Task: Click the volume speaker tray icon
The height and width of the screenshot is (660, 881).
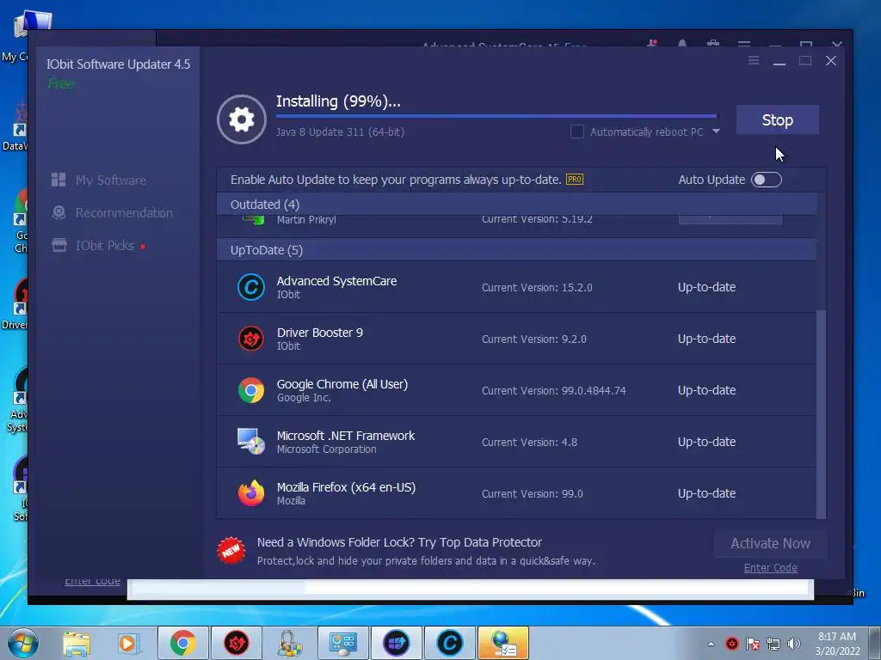Action: (x=794, y=644)
